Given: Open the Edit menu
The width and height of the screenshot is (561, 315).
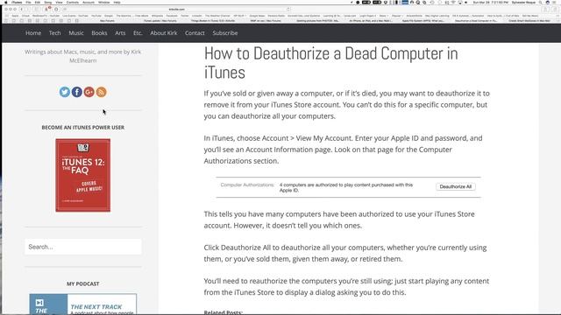Looking at the screenshot, I should [38, 3].
